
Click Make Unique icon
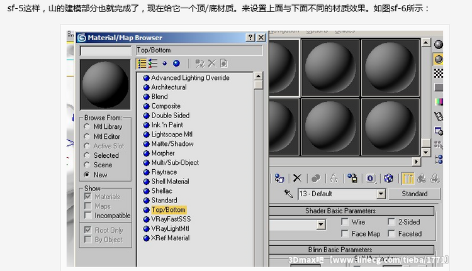coord(334,179)
